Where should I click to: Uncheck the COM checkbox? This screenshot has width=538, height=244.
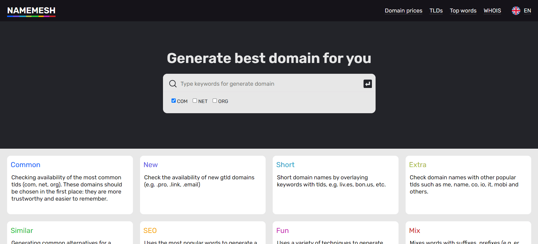tap(173, 101)
